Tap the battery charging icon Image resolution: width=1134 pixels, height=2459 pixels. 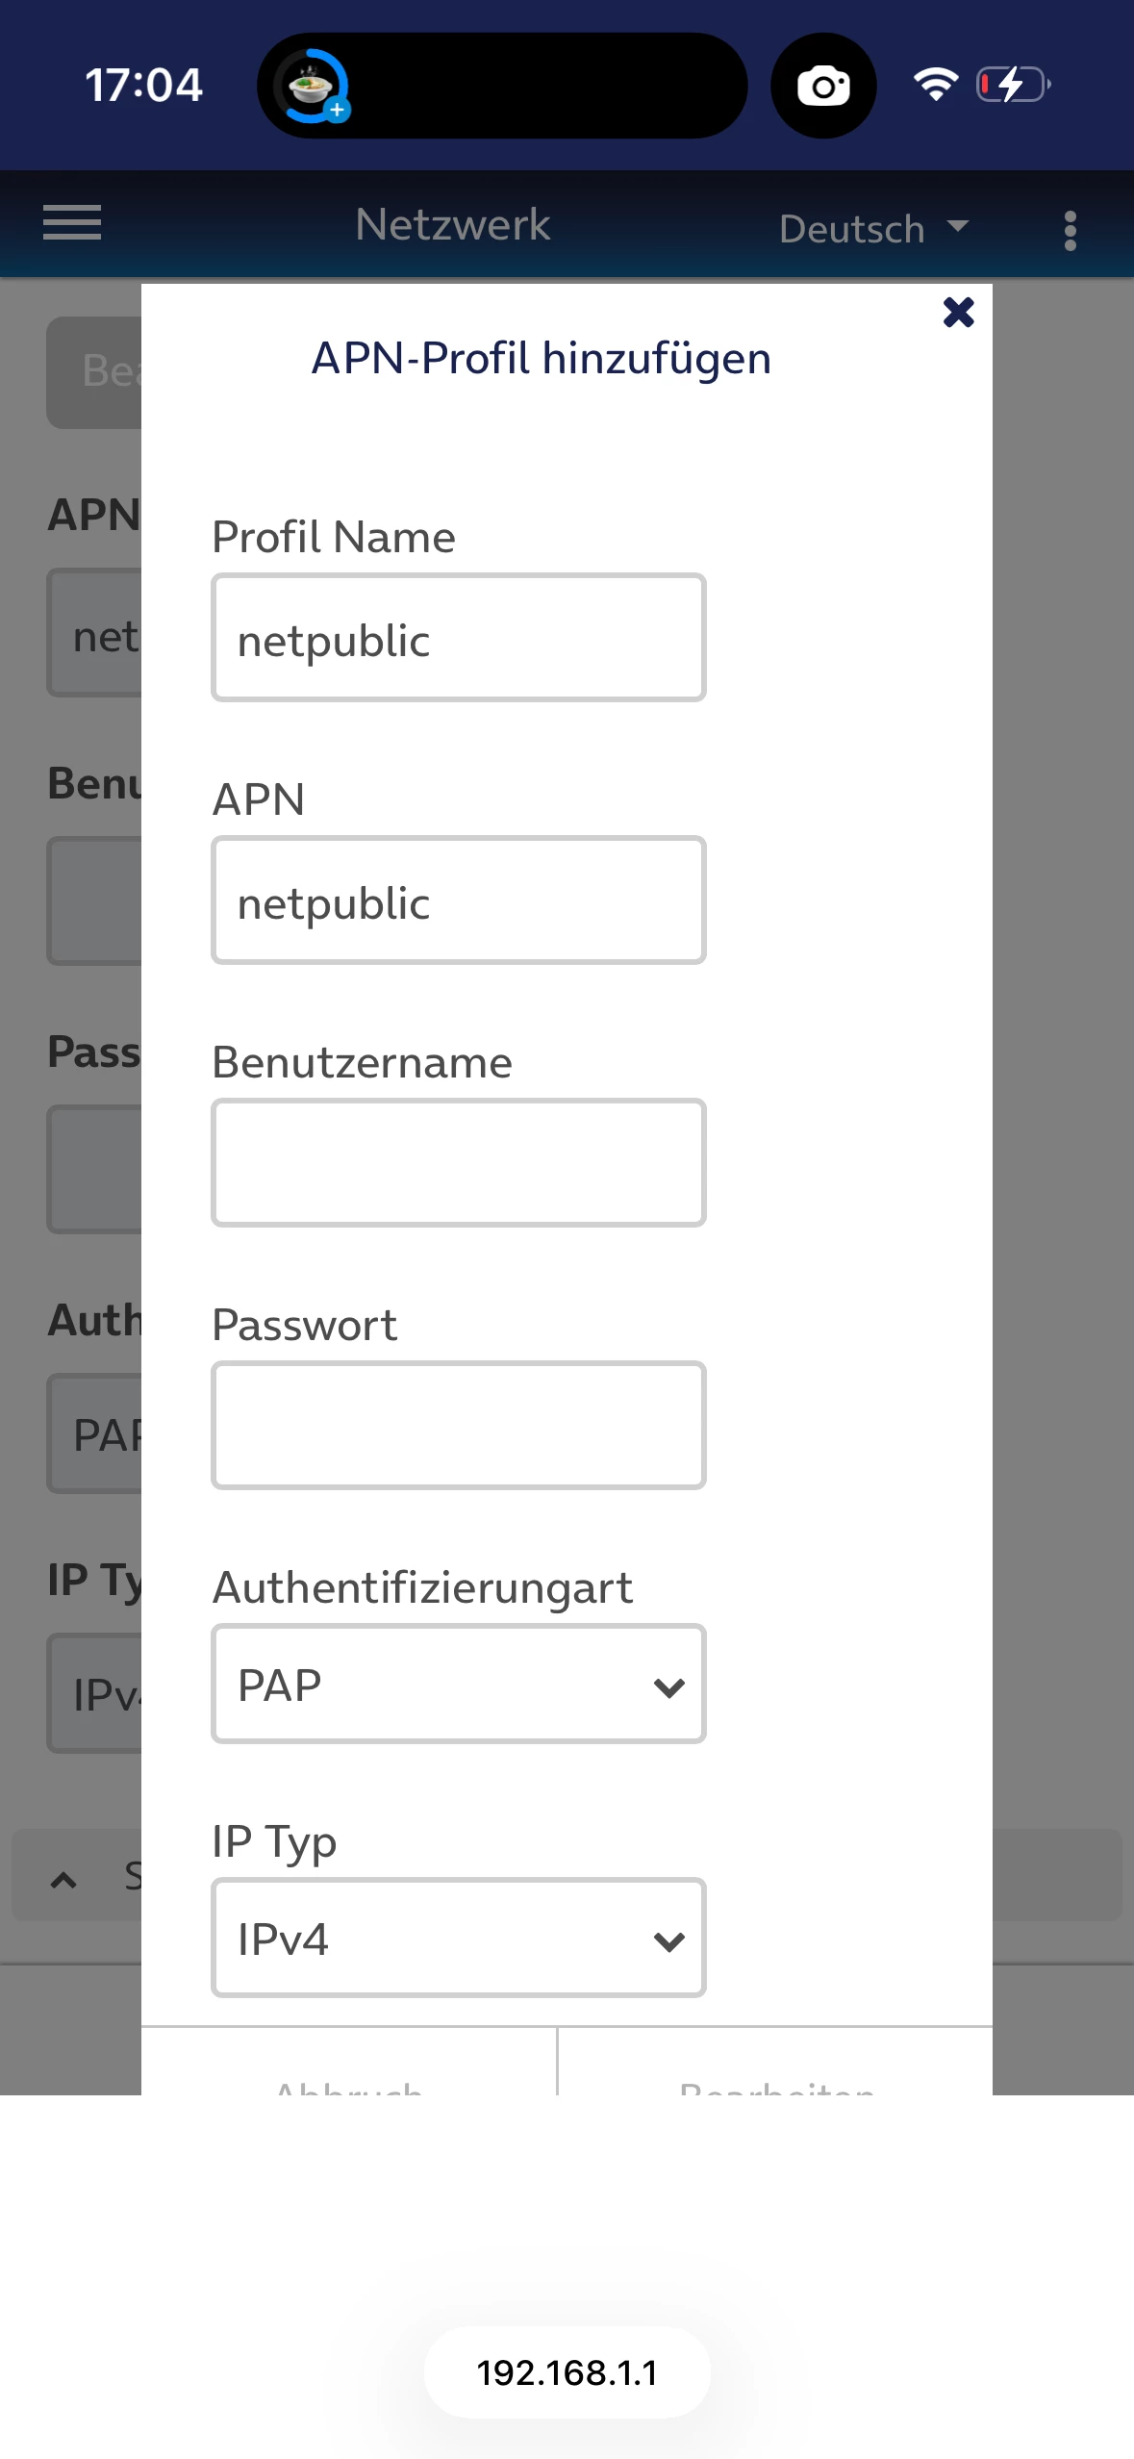click(x=1013, y=85)
